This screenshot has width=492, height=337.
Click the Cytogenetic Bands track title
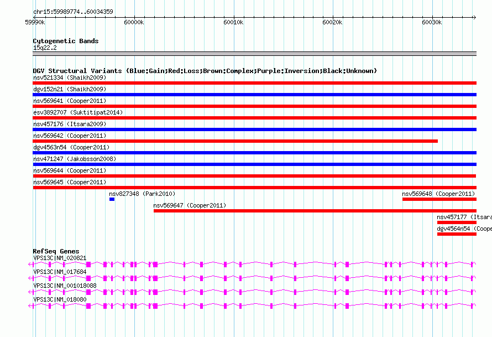(66, 41)
